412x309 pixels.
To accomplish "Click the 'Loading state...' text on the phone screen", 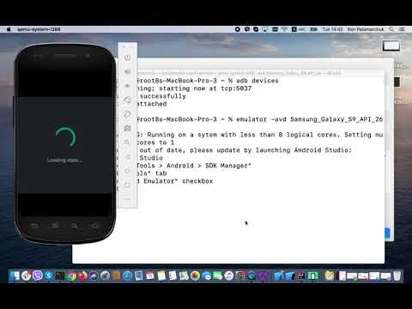I will (x=64, y=161).
